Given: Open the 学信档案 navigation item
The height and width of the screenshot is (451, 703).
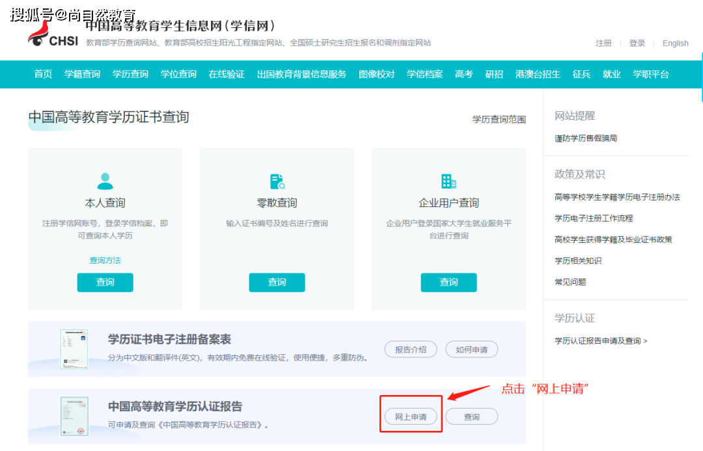Looking at the screenshot, I should (424, 74).
